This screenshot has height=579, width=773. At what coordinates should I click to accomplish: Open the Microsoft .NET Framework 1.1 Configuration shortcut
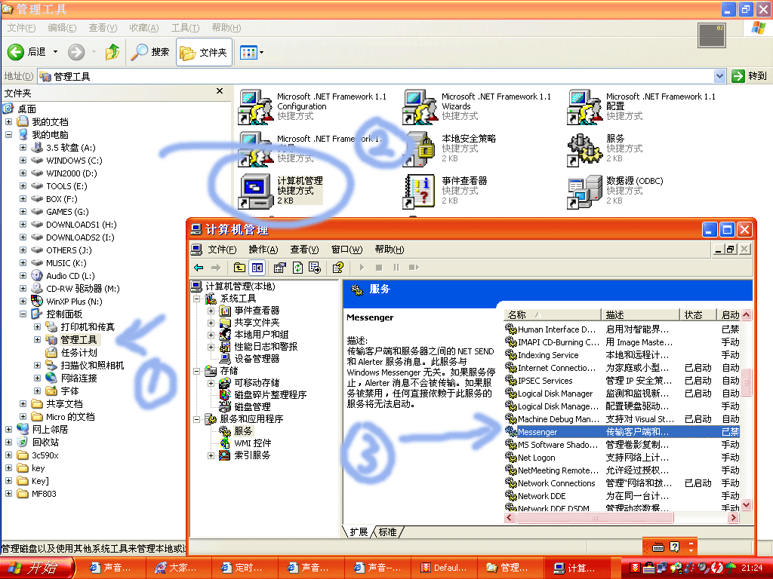click(x=255, y=106)
